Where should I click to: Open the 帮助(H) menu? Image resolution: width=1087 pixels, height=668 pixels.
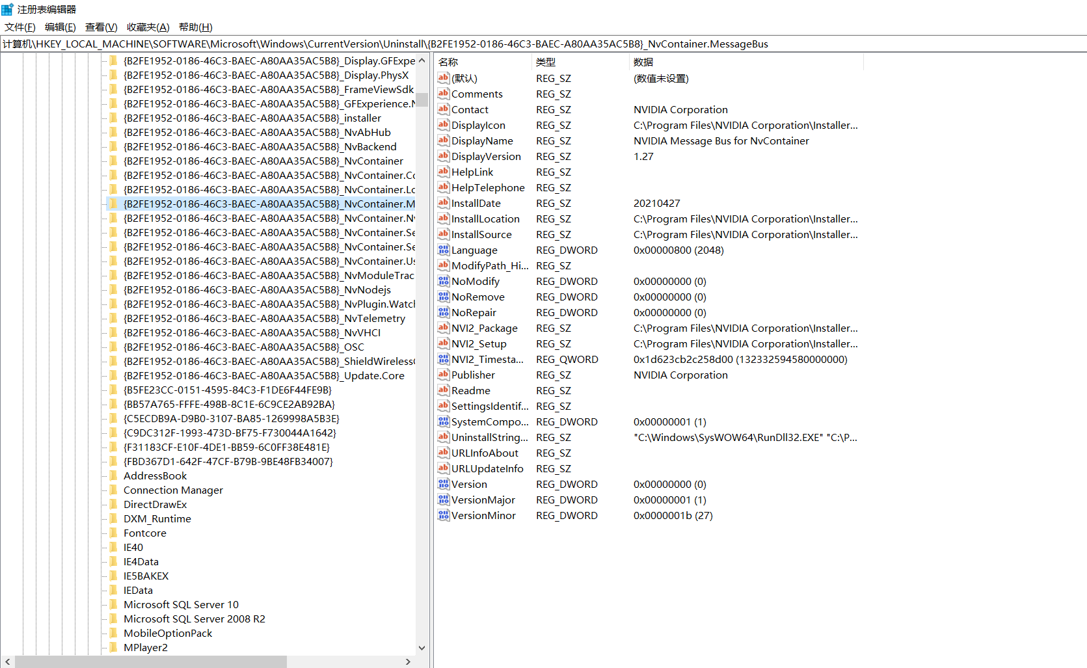click(x=195, y=27)
